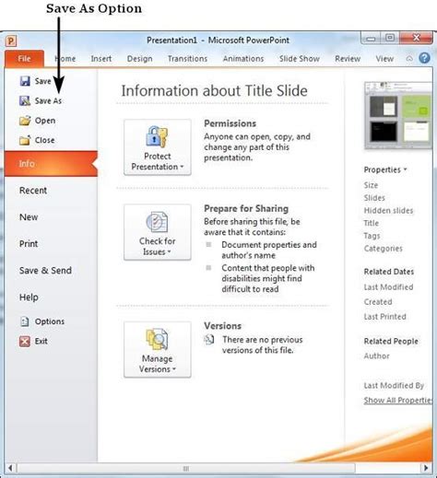This screenshot has width=437, height=478.
Task: Click the Open folder icon
Action: 25,121
